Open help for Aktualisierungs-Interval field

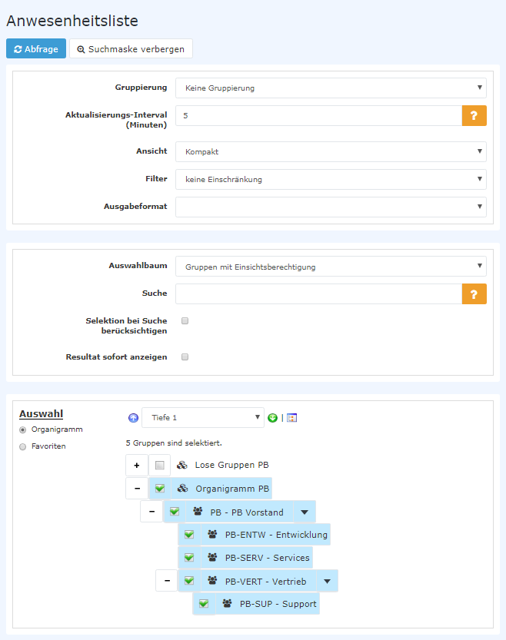coord(474,115)
